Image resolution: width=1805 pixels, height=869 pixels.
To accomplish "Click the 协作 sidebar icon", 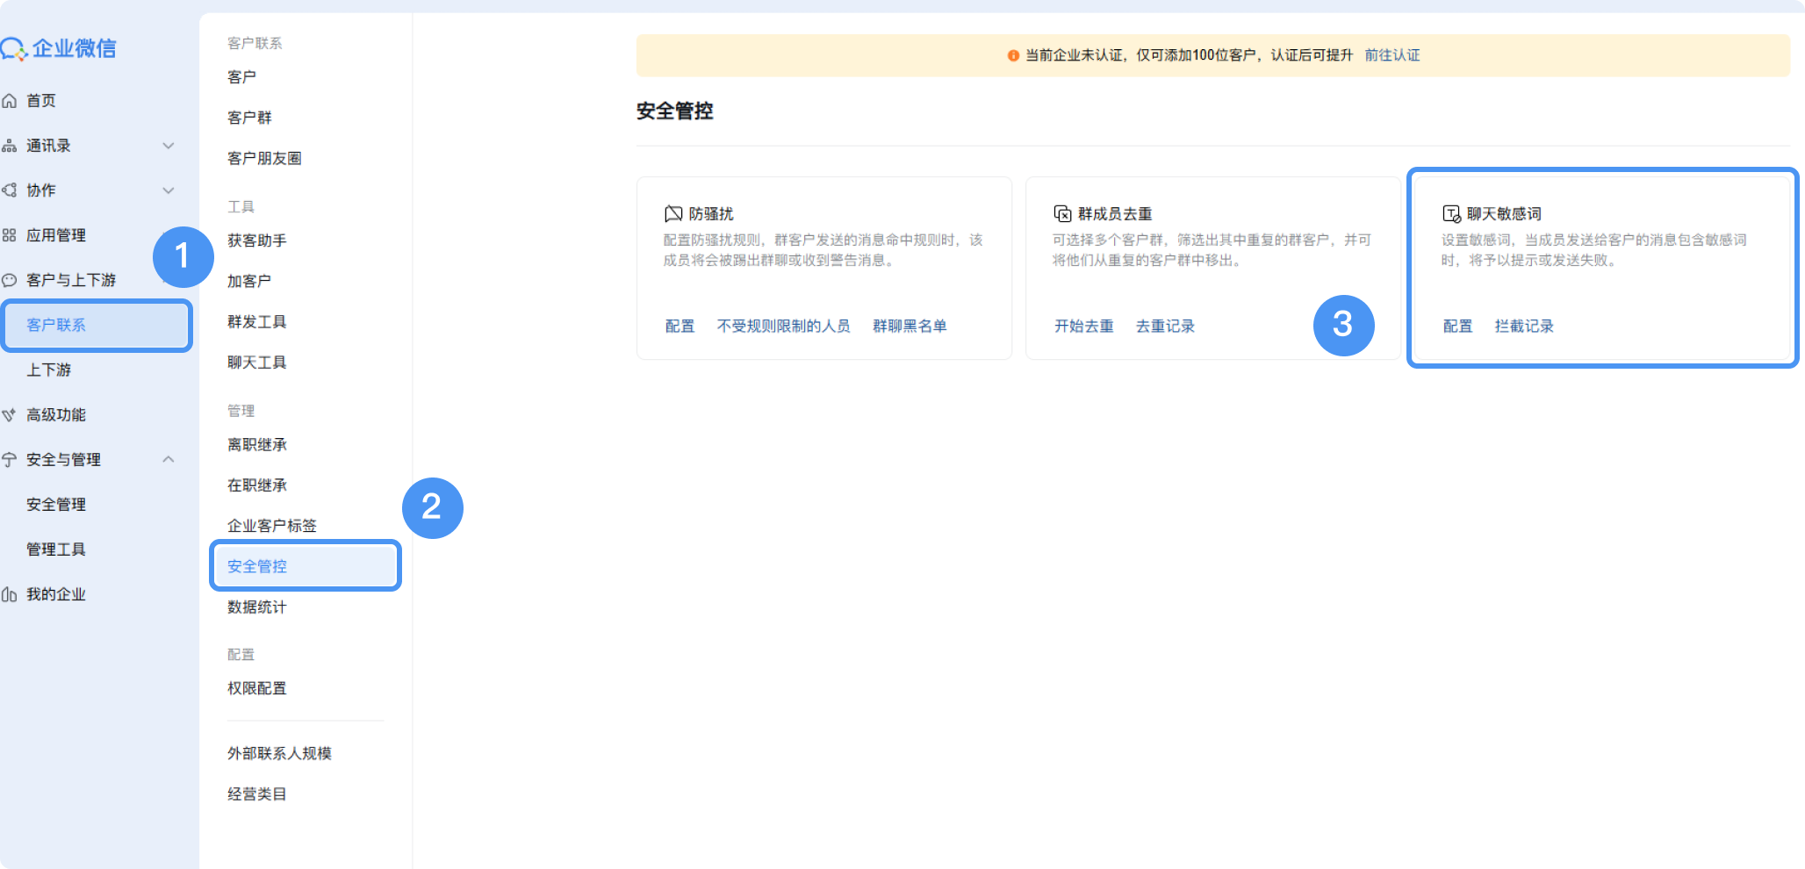I will (x=10, y=190).
